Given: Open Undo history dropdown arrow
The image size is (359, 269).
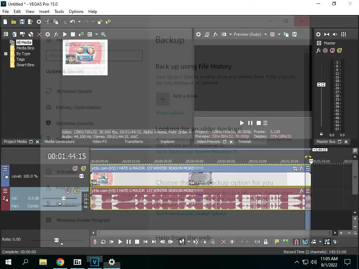Looking at the screenshot, I should click(x=79, y=22).
